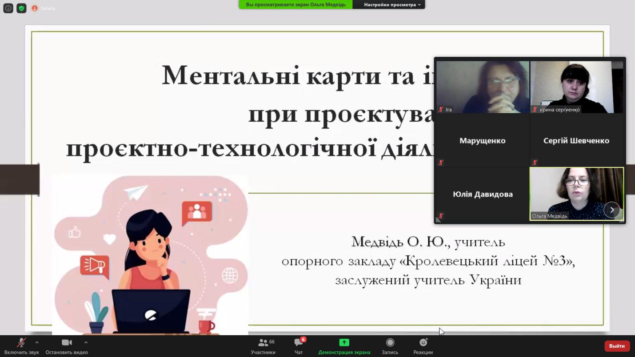Select ирина сергиенко's video thumbnail

click(x=576, y=87)
